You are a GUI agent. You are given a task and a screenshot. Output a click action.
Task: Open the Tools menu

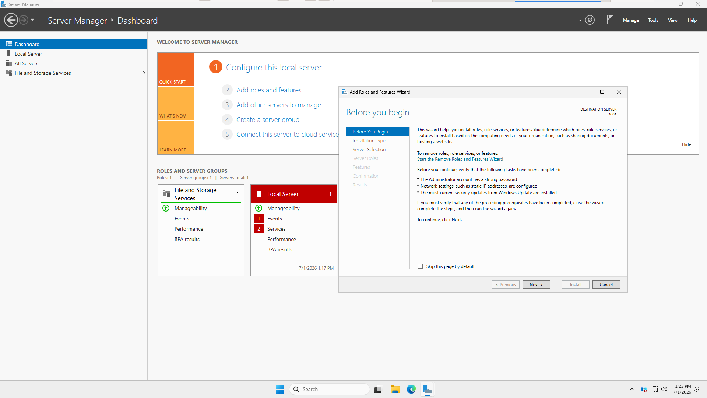(653, 20)
